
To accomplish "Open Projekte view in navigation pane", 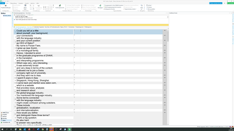I will (6, 115).
